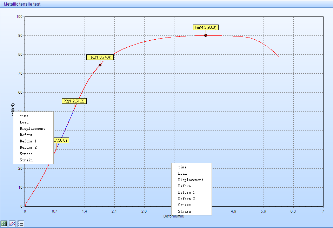Choose Stress in the bottom X-axis menu
333x228 pixels.
[184, 205]
